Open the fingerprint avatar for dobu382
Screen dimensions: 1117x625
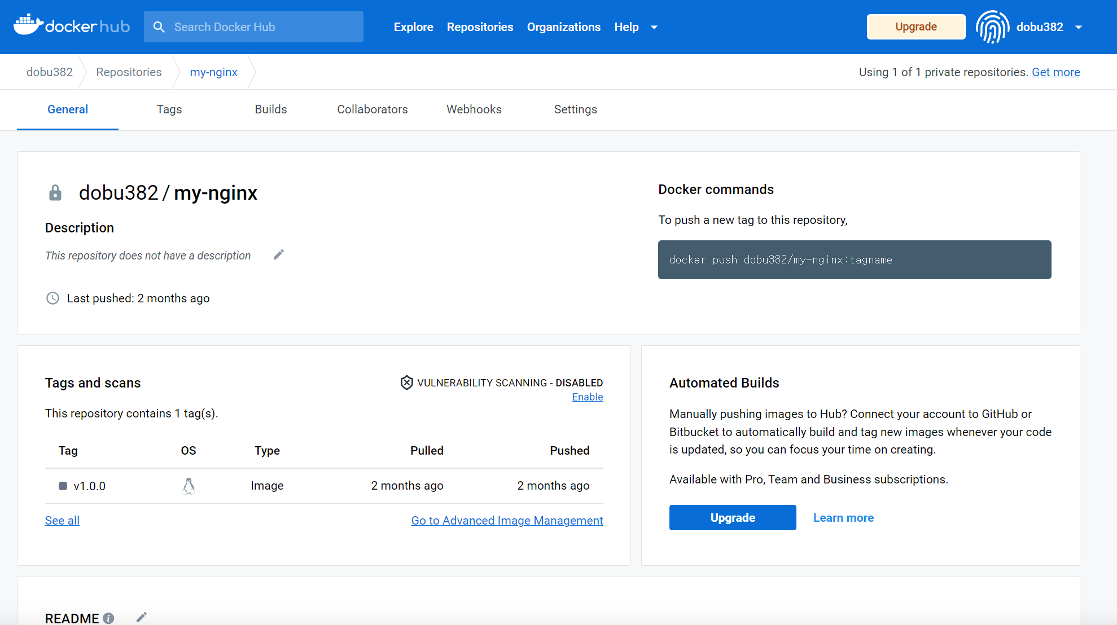992,27
